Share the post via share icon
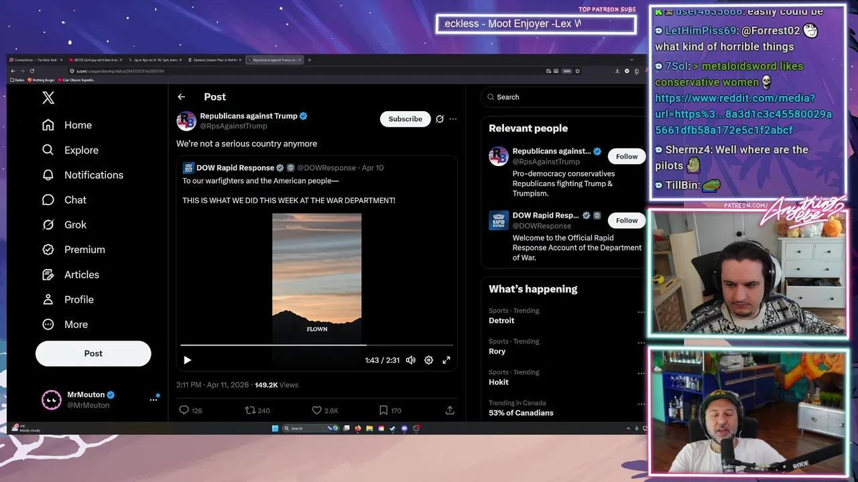The height and width of the screenshot is (482, 858). coord(450,410)
